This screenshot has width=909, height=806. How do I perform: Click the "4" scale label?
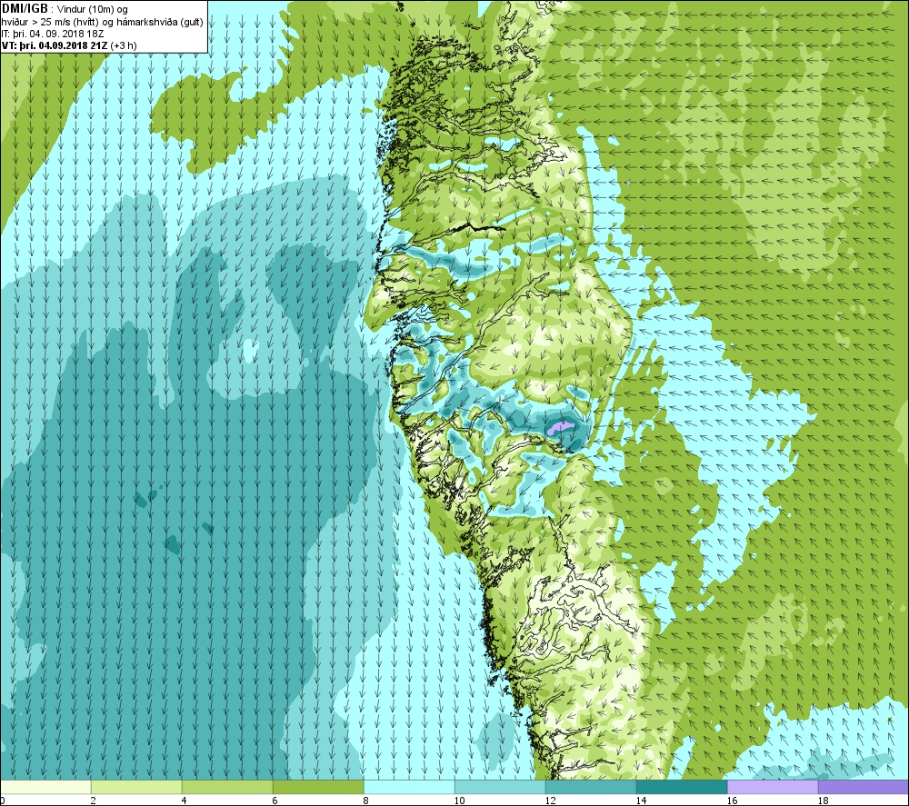pyautogui.click(x=185, y=801)
